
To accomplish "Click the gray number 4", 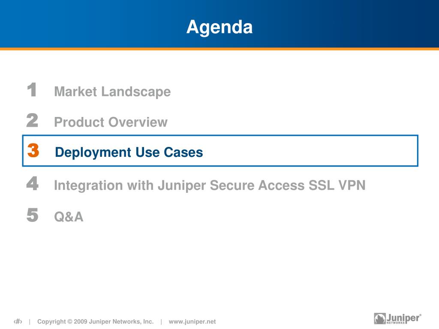I will [x=33, y=183].
